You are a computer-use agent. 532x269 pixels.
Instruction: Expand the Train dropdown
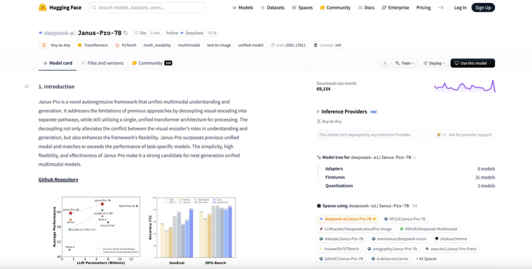(x=404, y=63)
